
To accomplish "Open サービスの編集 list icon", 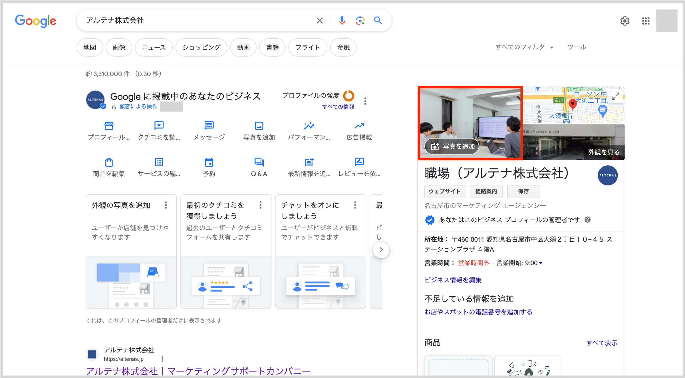I will coord(159,162).
